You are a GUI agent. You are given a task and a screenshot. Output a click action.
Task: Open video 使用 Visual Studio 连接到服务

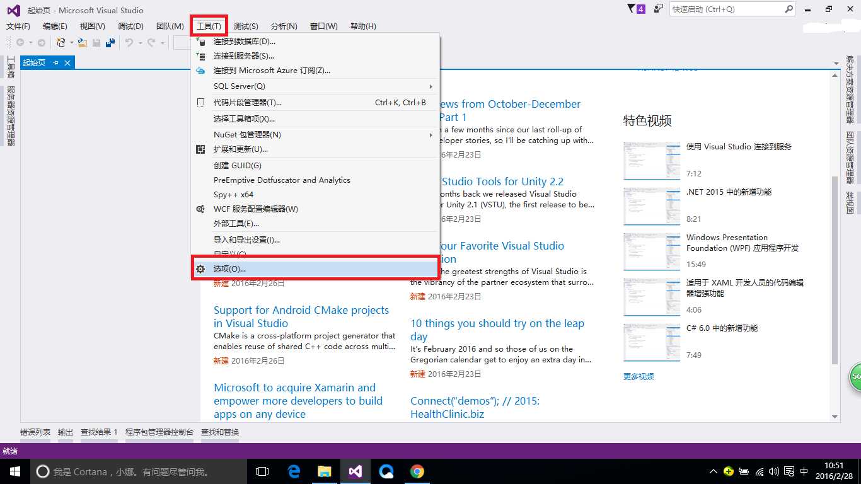point(739,147)
